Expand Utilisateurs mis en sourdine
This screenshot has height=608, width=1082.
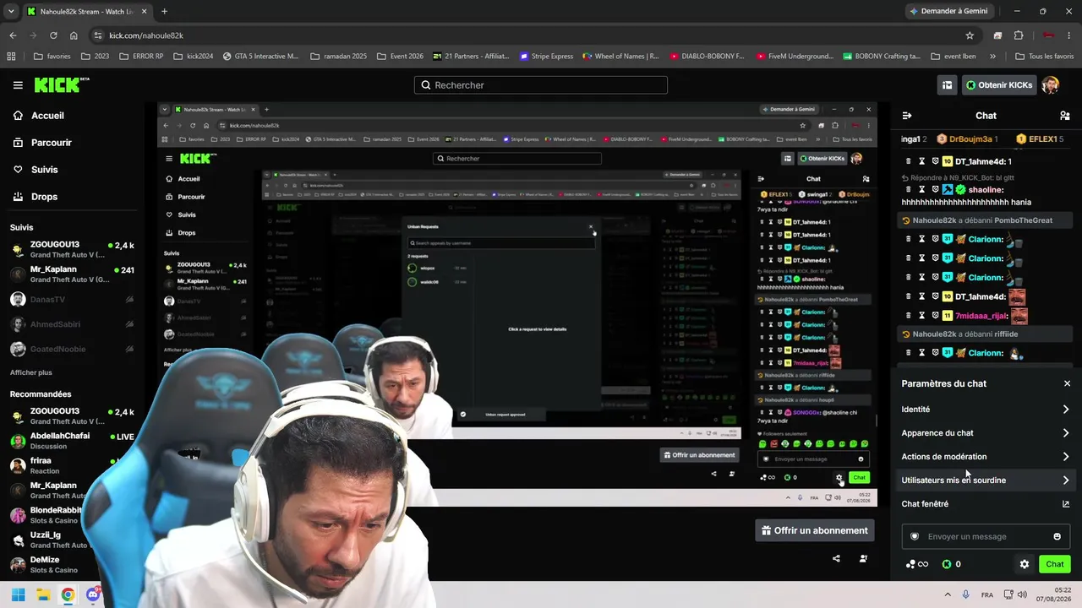click(x=986, y=480)
